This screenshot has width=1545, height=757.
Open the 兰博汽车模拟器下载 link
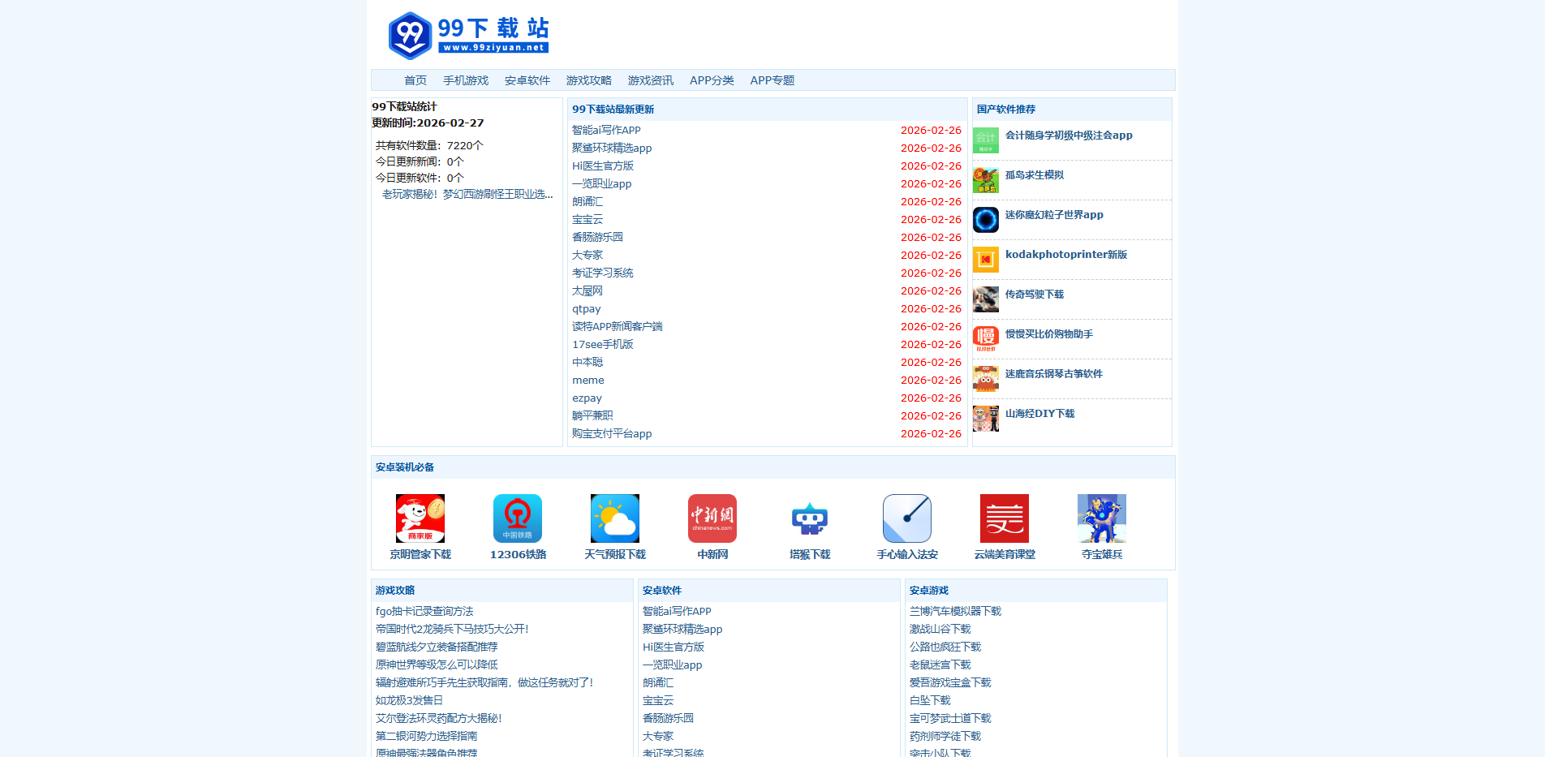(954, 611)
